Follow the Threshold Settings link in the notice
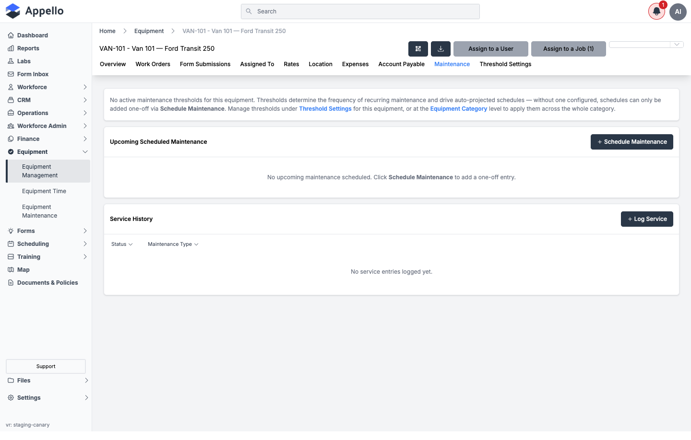 (x=325, y=109)
